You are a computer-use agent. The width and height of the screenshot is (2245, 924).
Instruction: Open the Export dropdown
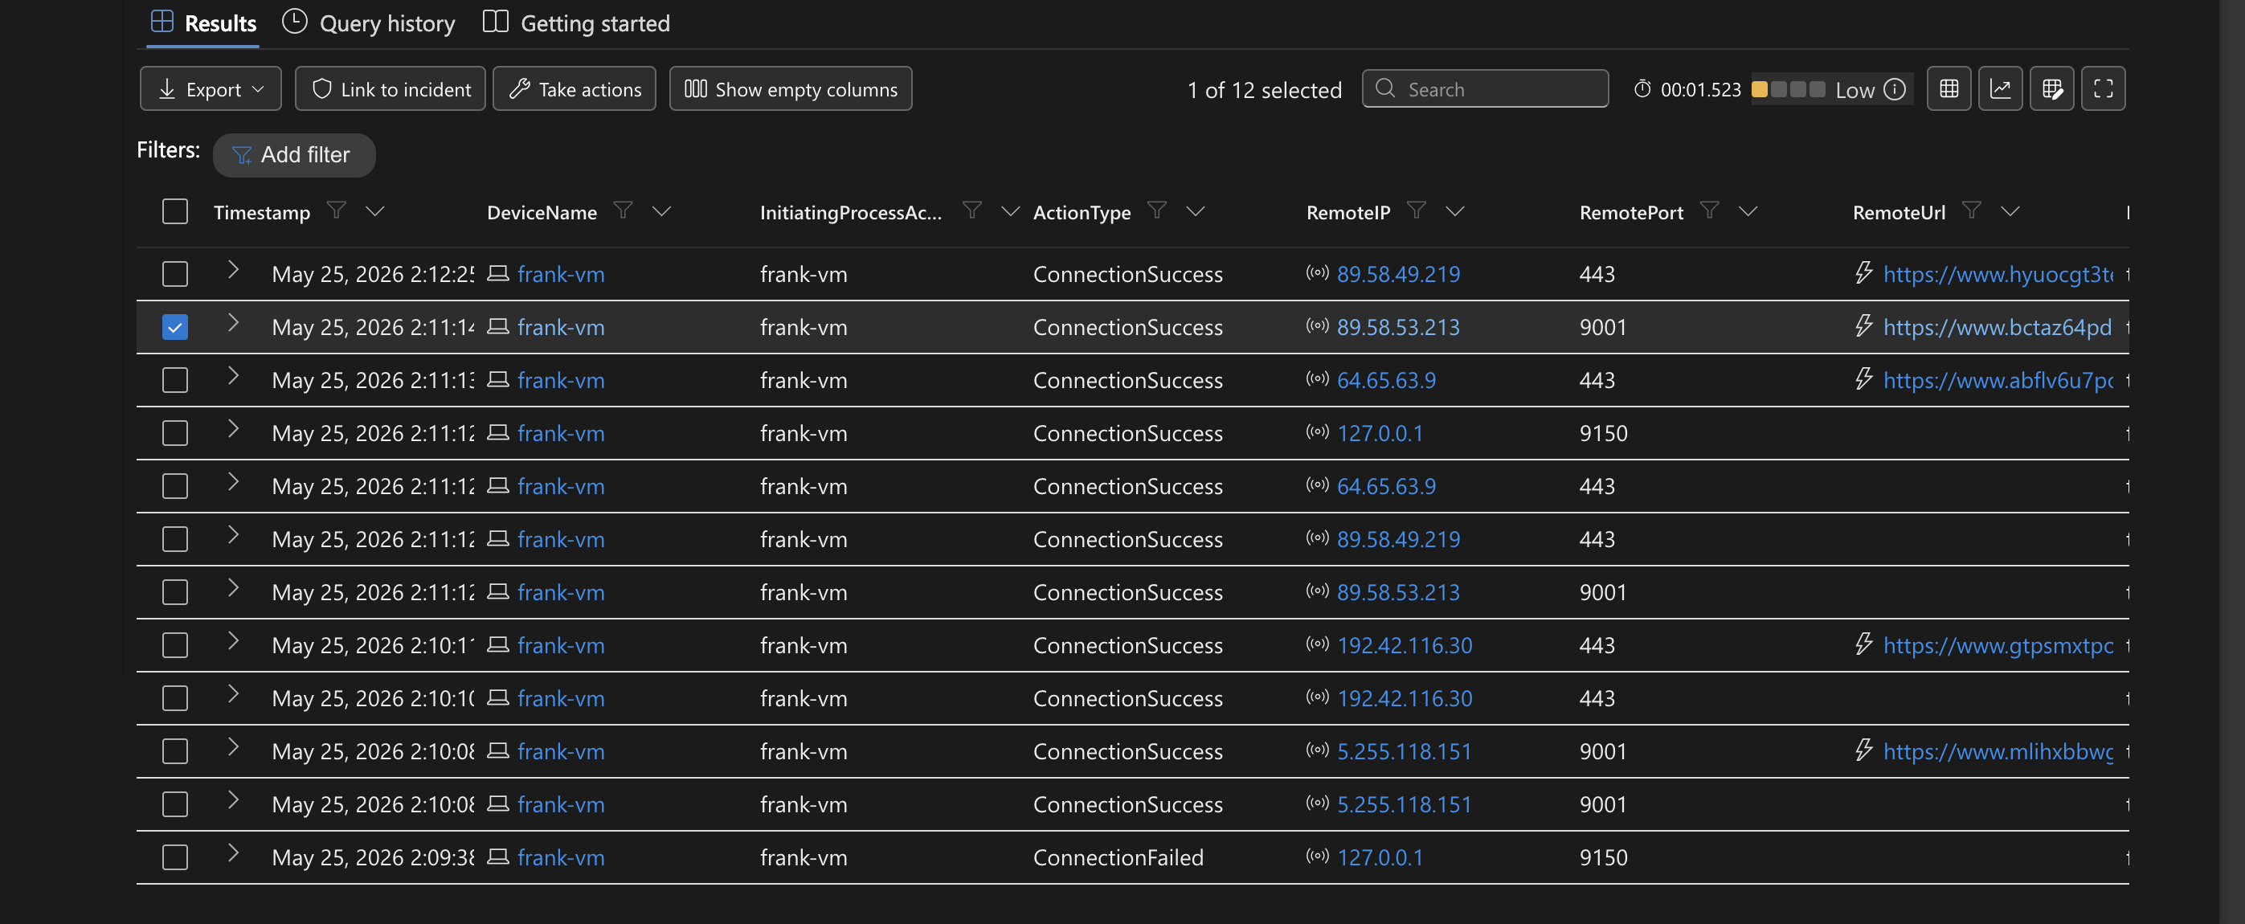[211, 89]
